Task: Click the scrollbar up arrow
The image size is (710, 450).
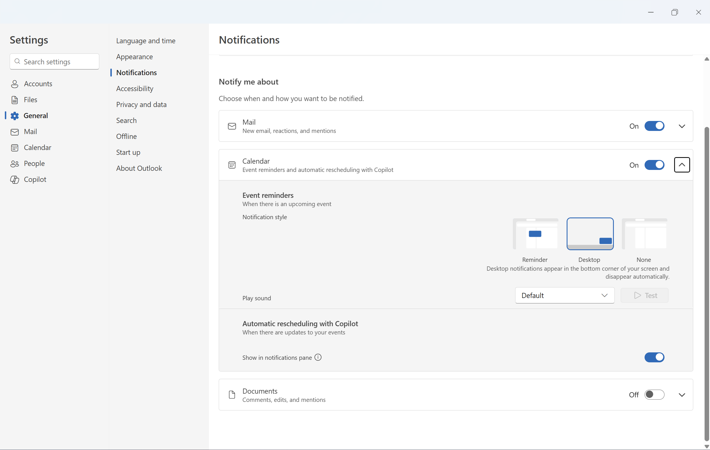Action: [707, 59]
